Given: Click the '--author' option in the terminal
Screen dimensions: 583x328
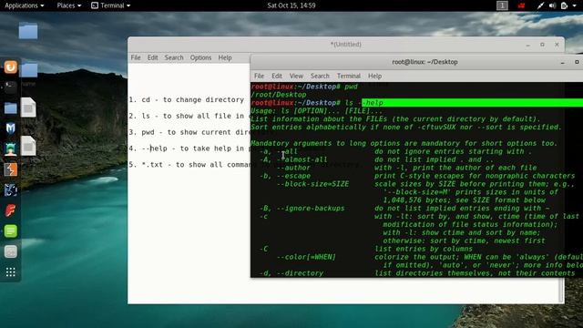Looking at the screenshot, I should 293,168.
